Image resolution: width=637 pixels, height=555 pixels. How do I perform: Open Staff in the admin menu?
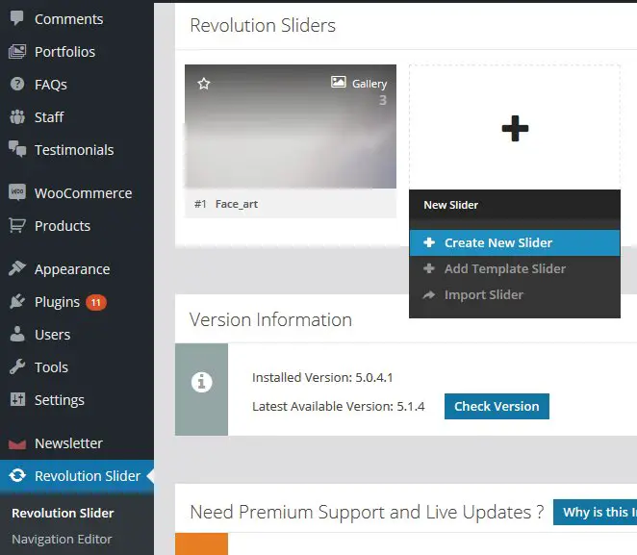point(49,117)
